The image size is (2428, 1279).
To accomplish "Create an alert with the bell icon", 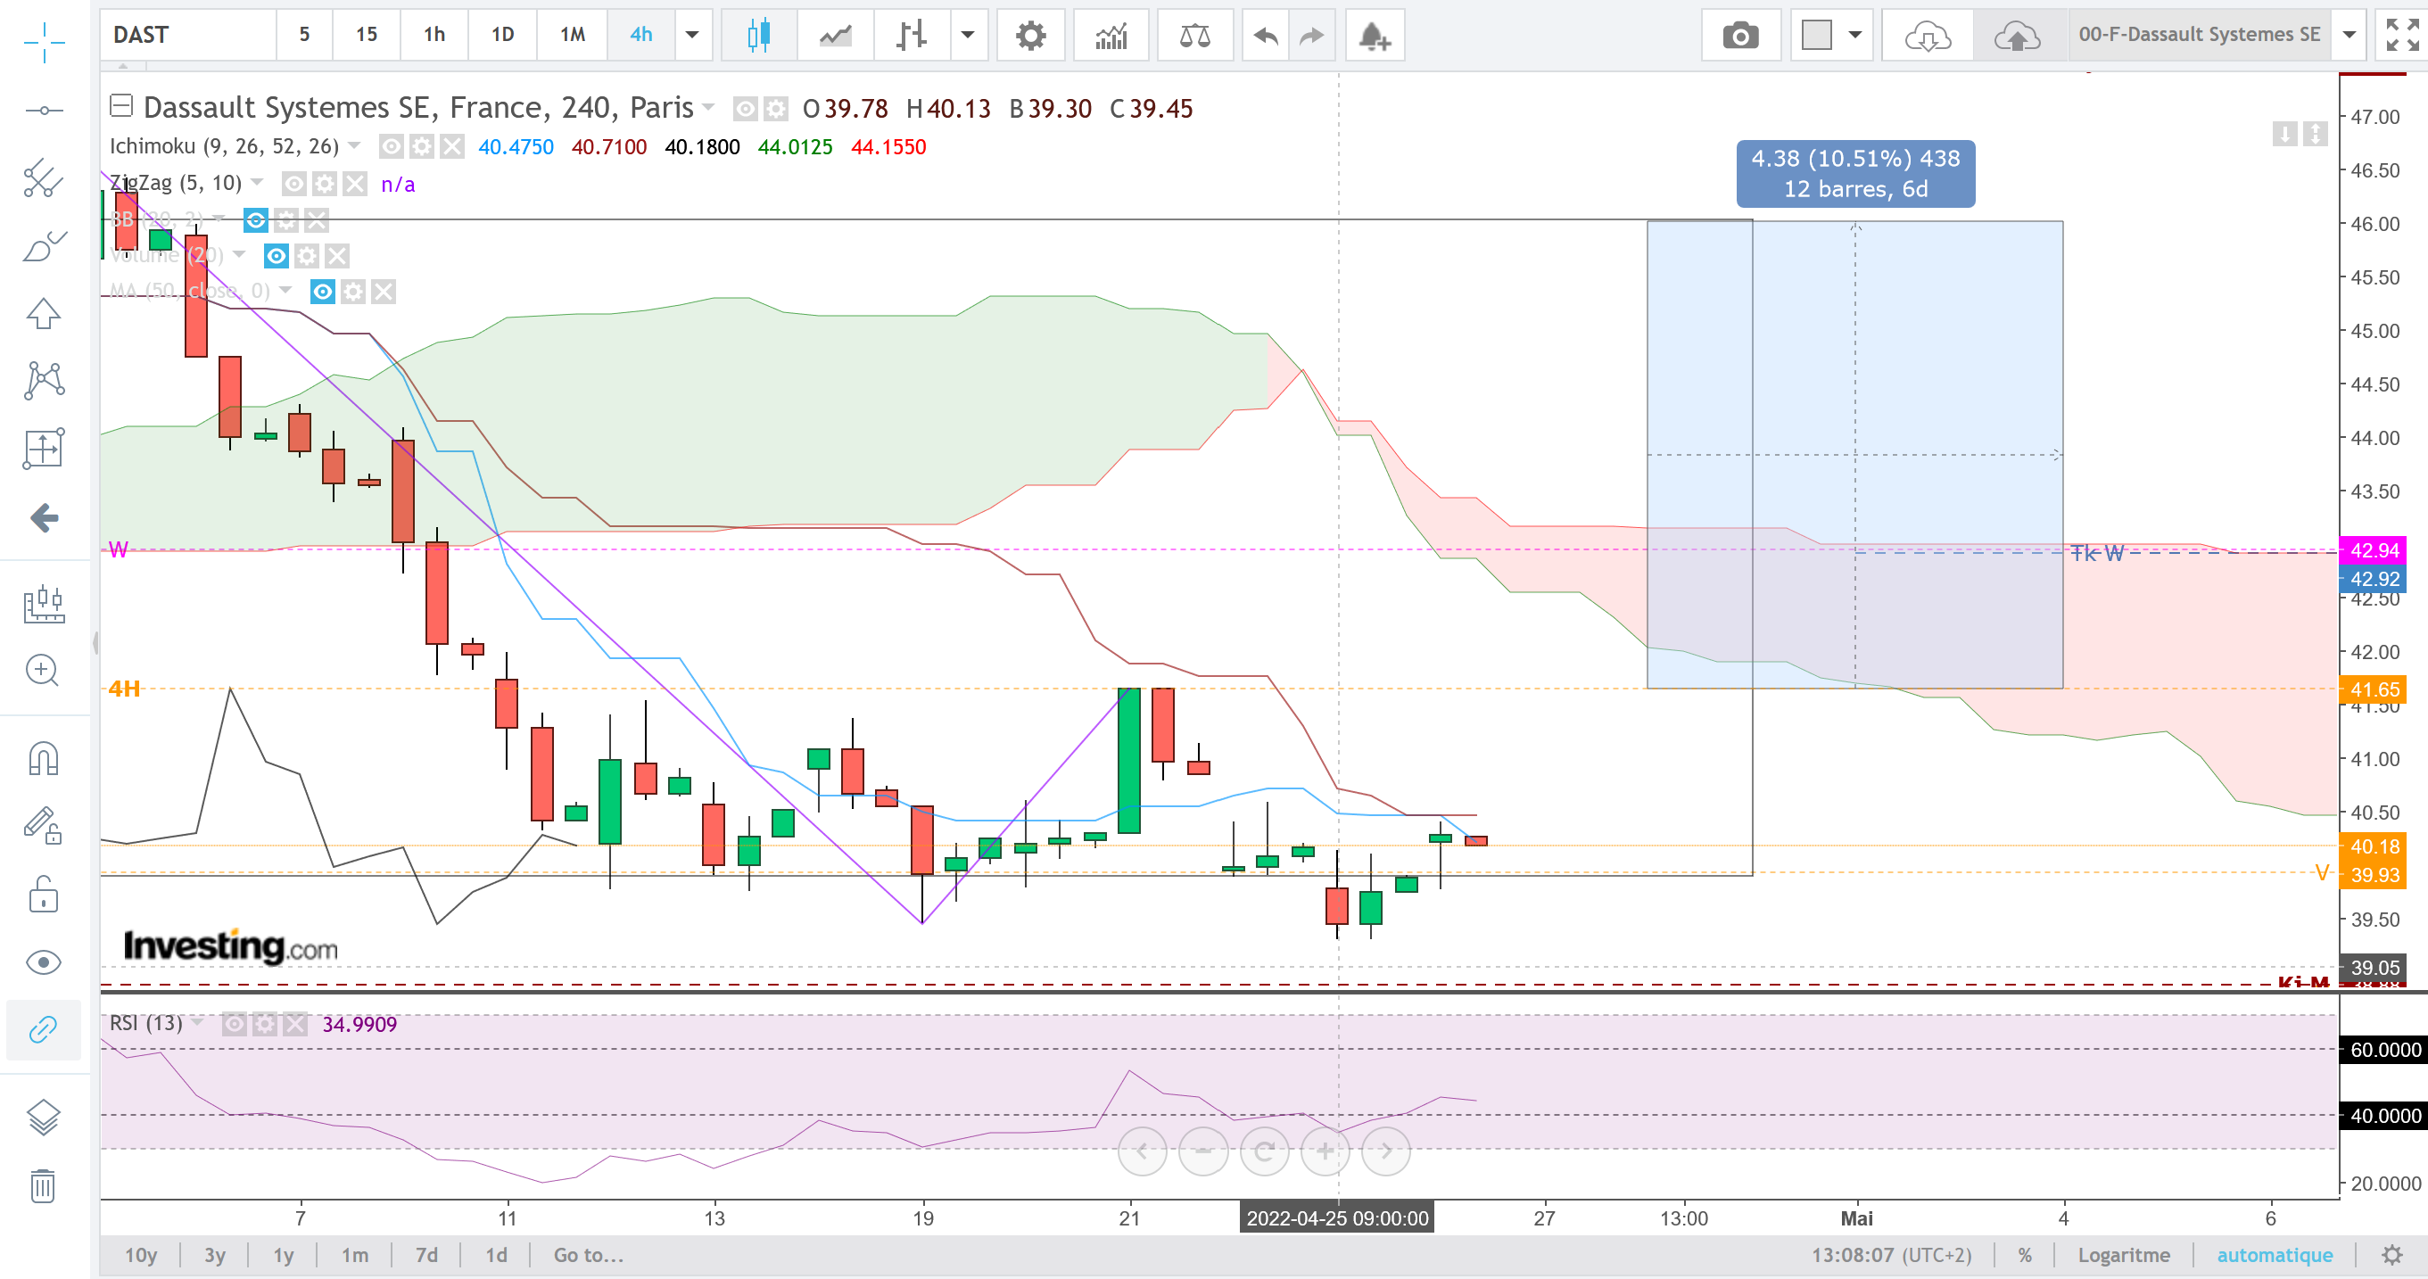I will 1375,36.
